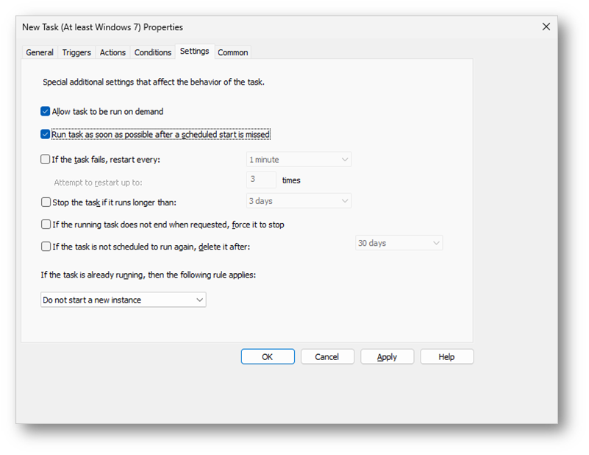Image resolution: width=589 pixels, height=455 pixels.
Task: Uncheck Allow task to be run on demand
Action: pyautogui.click(x=45, y=111)
